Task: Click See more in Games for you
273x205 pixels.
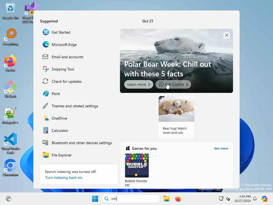Action: [221, 148]
